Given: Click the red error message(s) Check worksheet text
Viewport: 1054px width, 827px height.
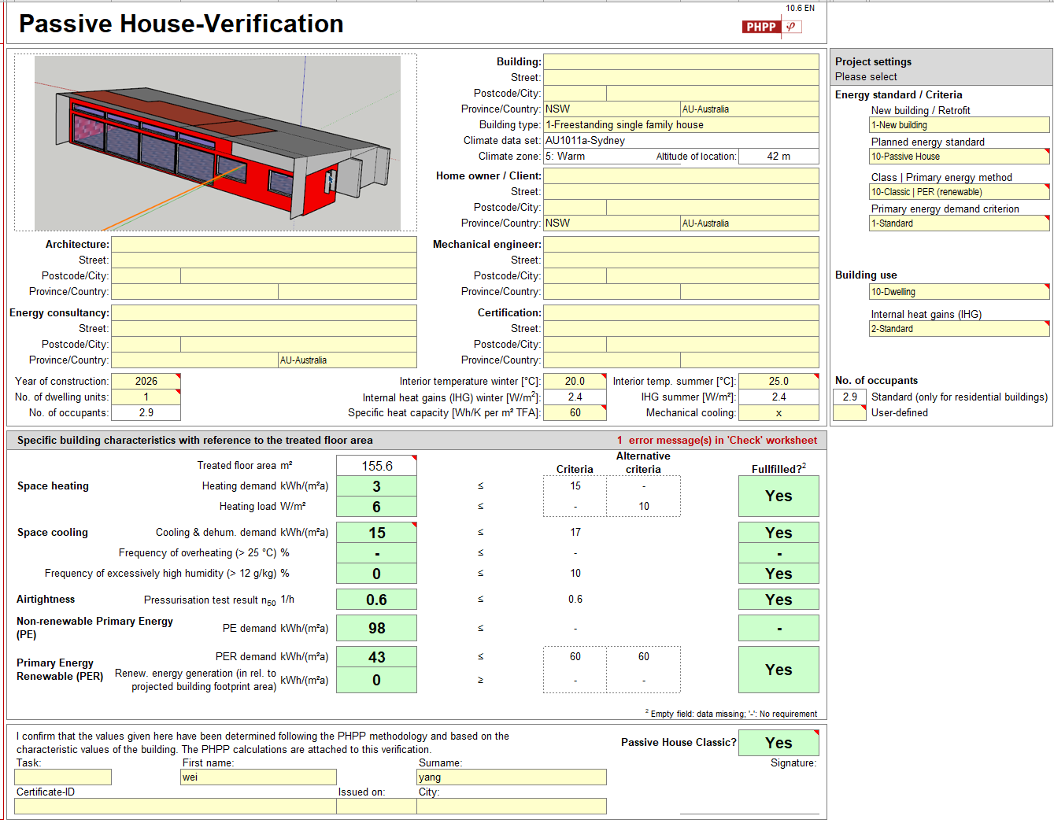Looking at the screenshot, I should [716, 441].
